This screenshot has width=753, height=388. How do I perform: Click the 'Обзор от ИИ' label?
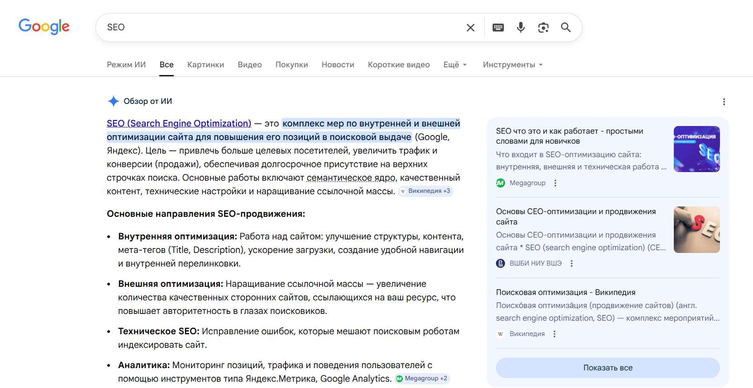148,101
